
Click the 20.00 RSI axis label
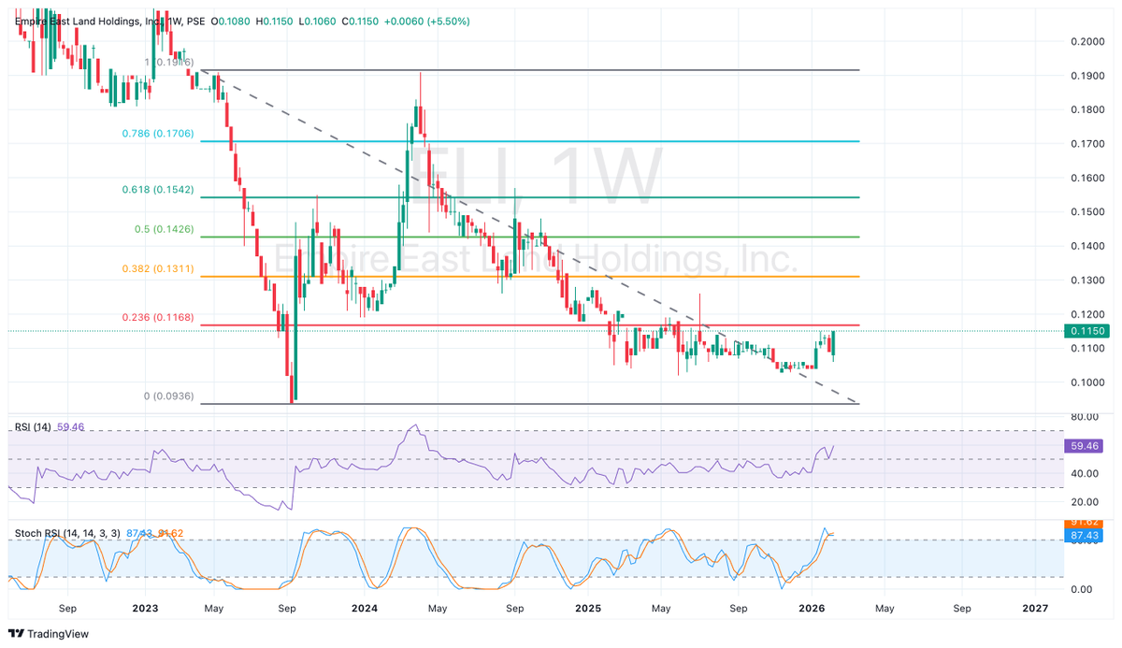coord(1086,502)
